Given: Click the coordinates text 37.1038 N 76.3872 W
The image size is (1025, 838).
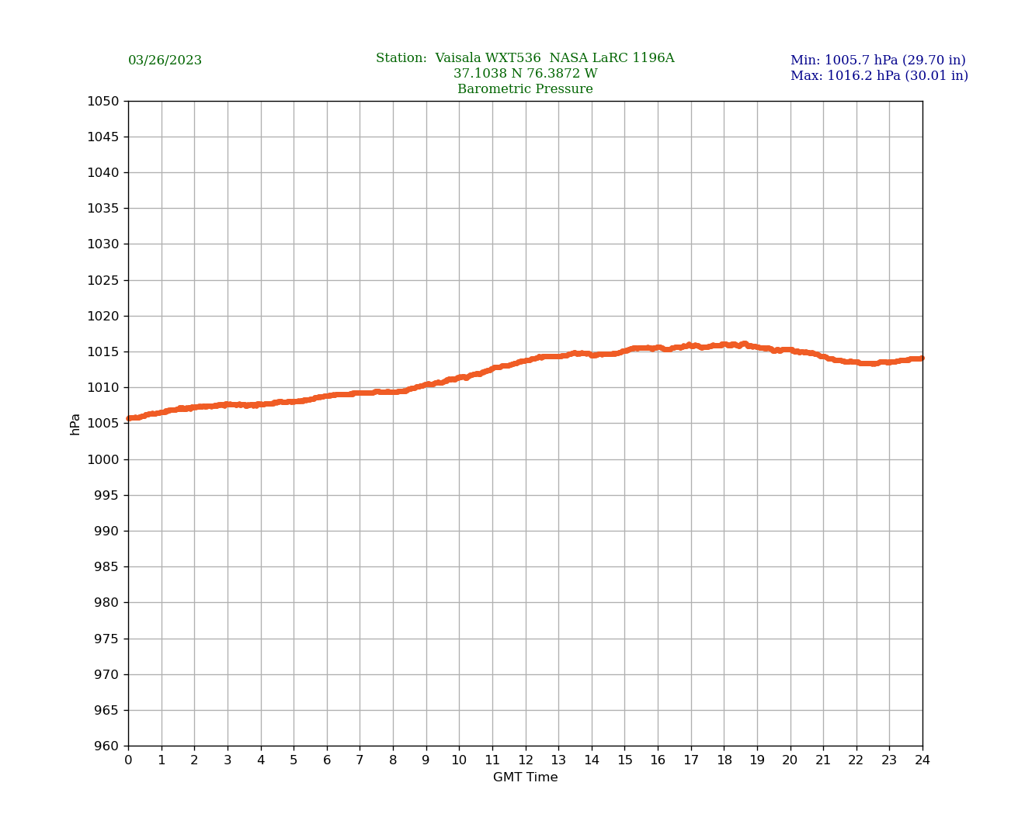Looking at the screenshot, I should (x=525, y=74).
